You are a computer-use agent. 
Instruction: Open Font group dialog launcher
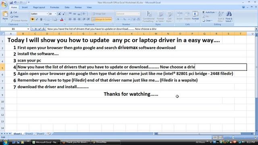(x=65, y=24)
